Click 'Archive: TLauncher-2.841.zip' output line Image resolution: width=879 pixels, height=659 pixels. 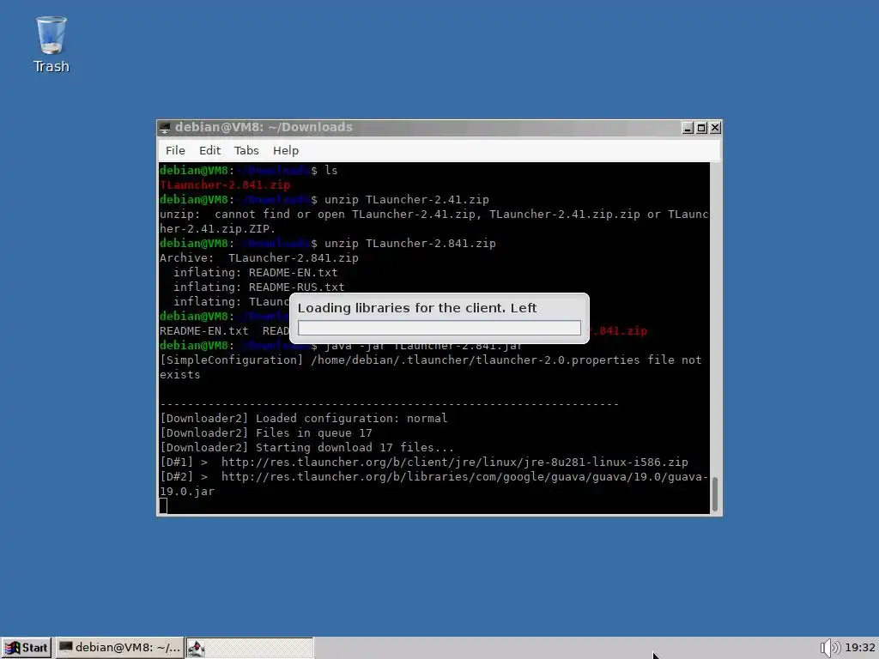(x=259, y=257)
